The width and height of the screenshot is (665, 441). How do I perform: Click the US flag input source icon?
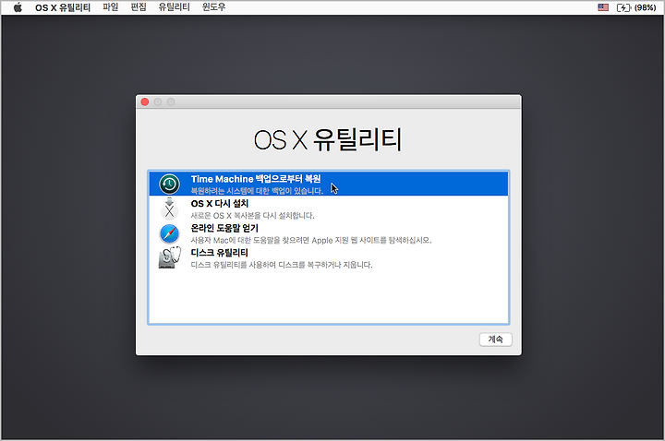coord(603,7)
